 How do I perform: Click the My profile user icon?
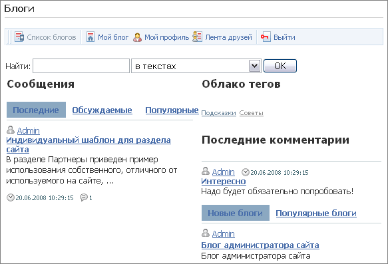point(137,37)
